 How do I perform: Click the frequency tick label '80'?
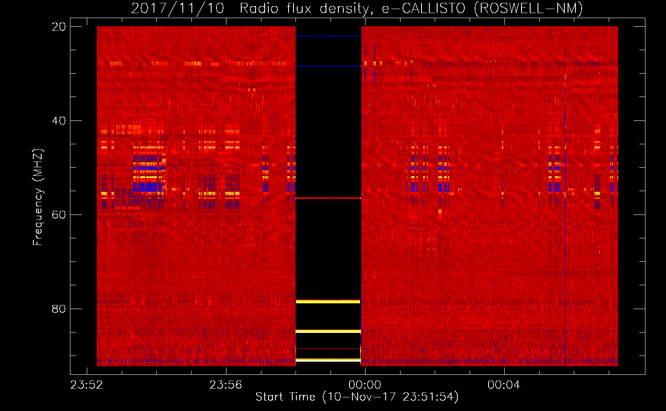point(59,309)
